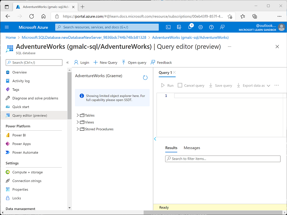
Task: Click the browser reload button
Action: pyautogui.click(x=32, y=16)
